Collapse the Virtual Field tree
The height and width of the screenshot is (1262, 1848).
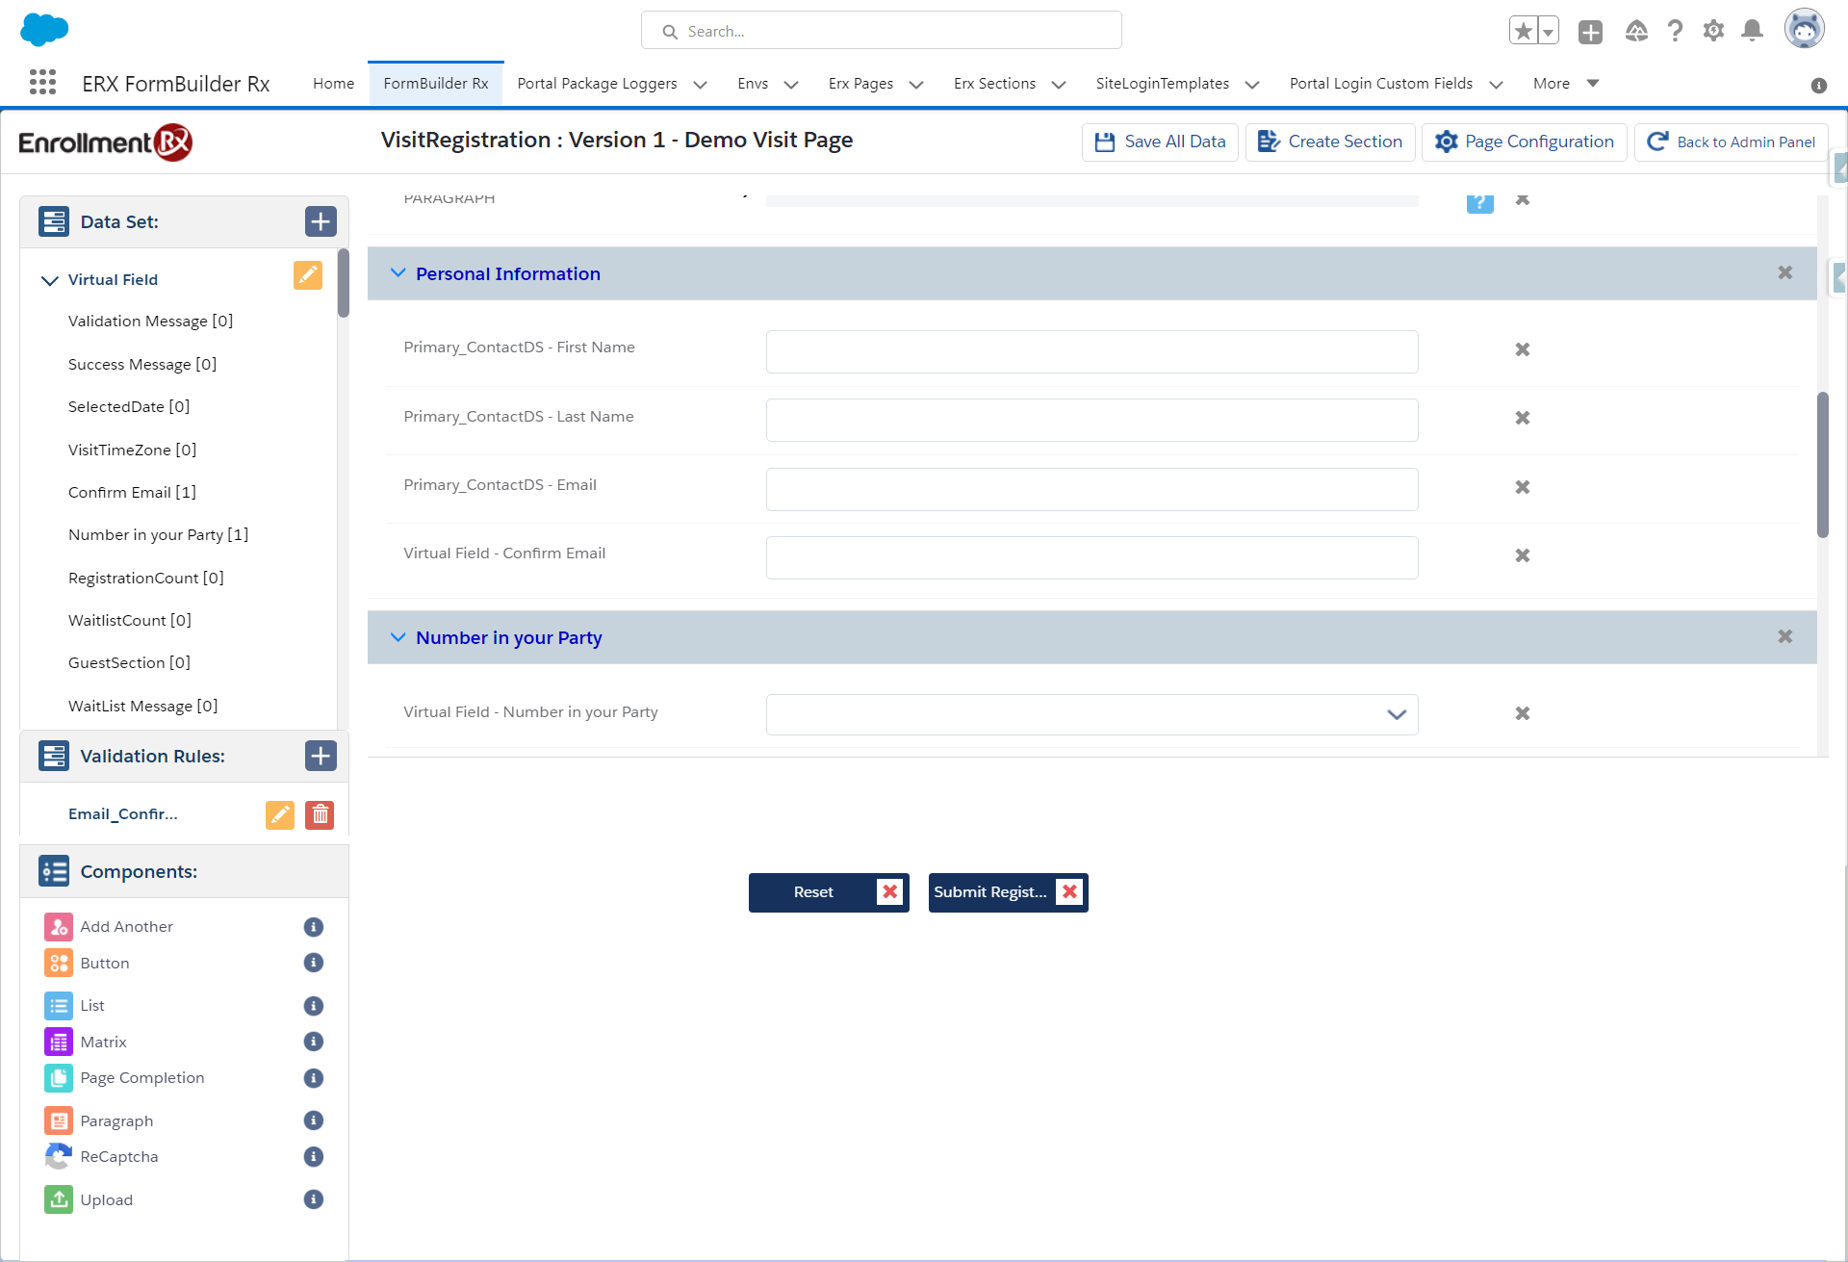click(x=49, y=280)
